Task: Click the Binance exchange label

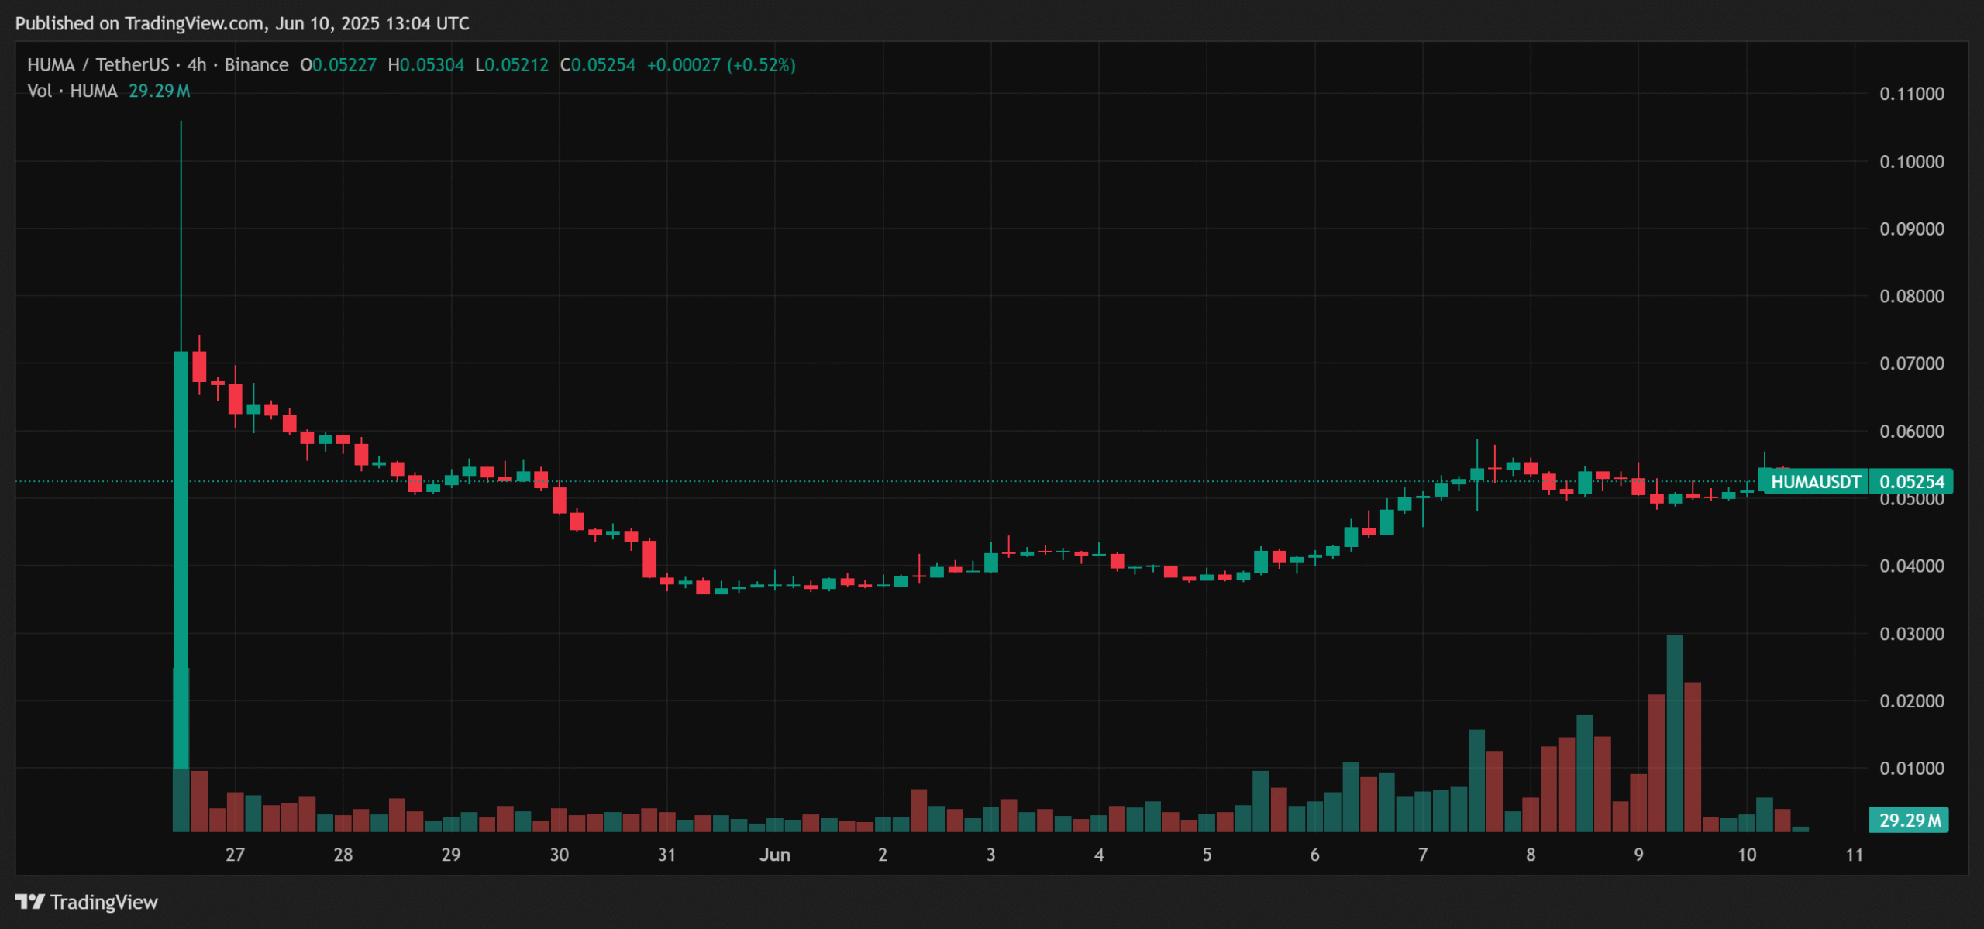Action: (257, 65)
